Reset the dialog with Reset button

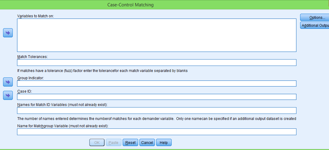click(x=130, y=143)
